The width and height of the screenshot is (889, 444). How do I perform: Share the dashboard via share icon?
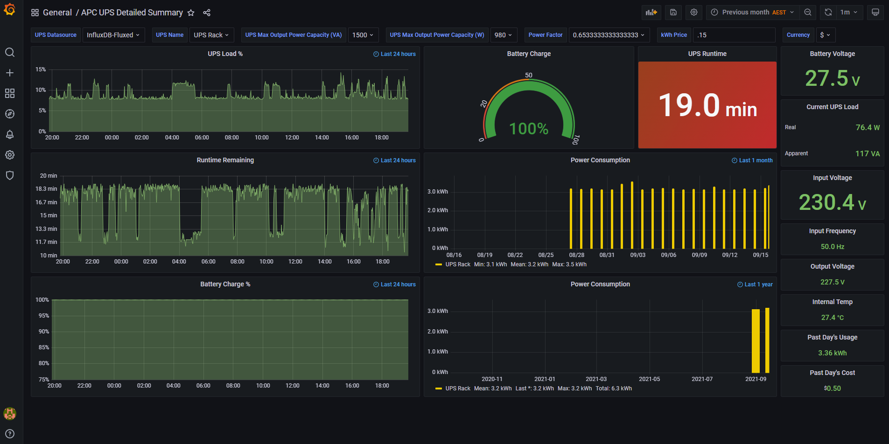(x=207, y=13)
